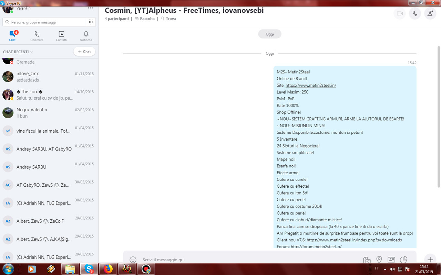Click the 'vf' initials avatar

[x=8, y=131]
